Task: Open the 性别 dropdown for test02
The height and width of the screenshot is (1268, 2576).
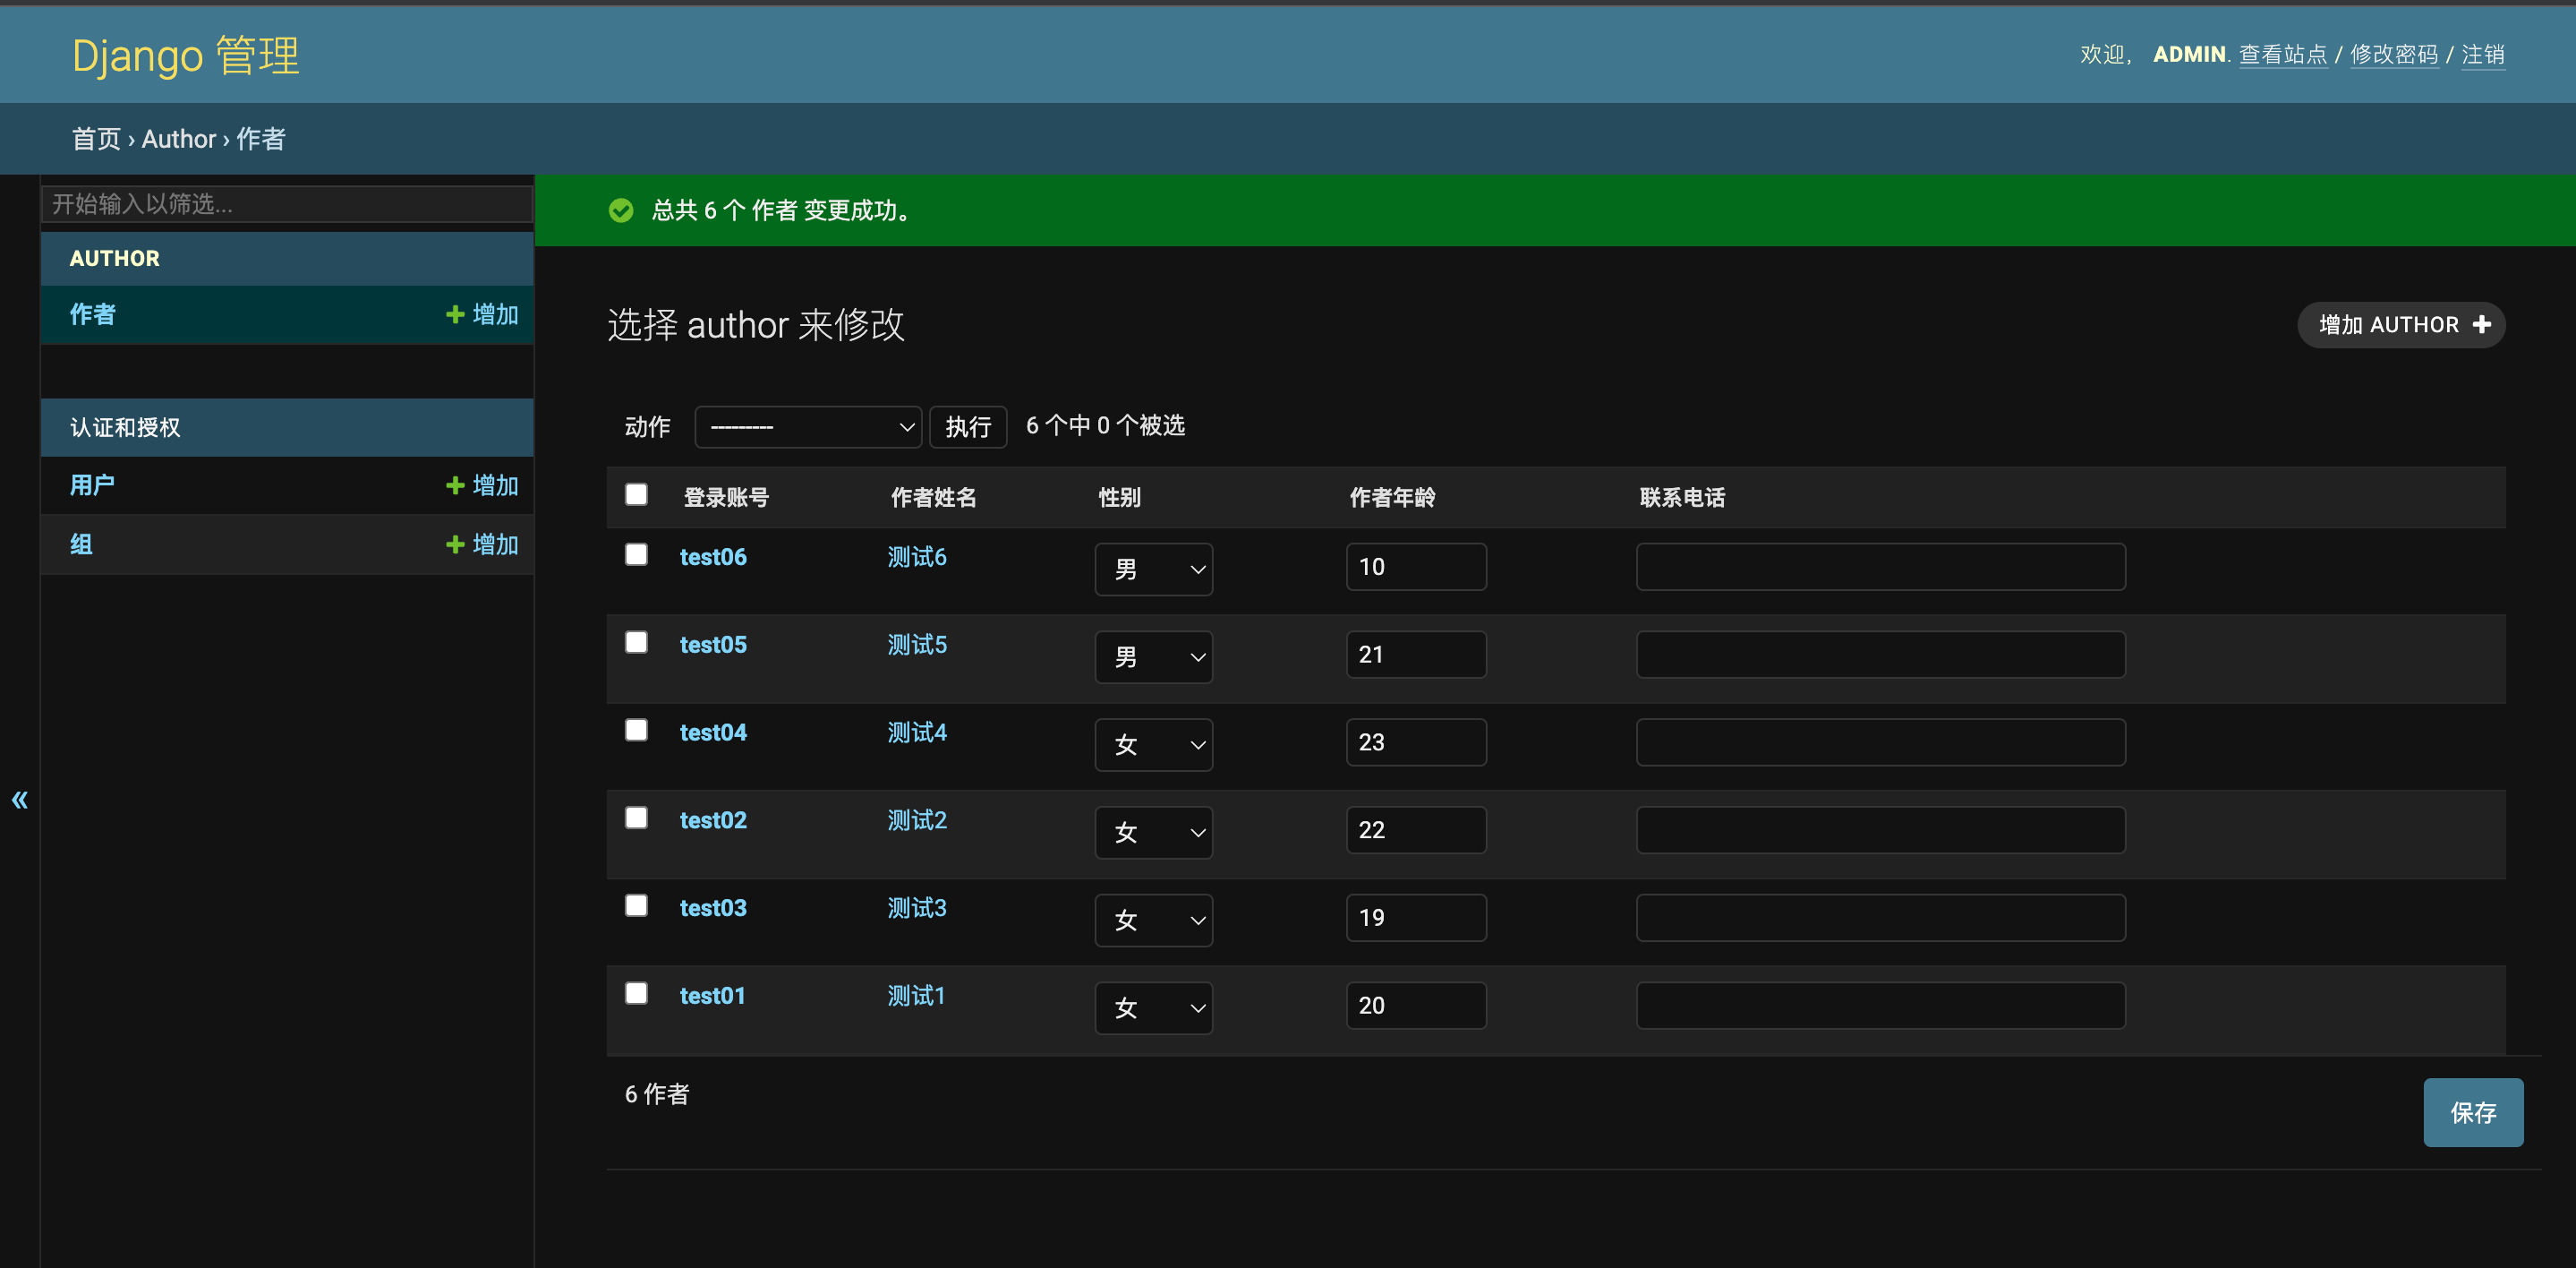Action: pos(1153,833)
